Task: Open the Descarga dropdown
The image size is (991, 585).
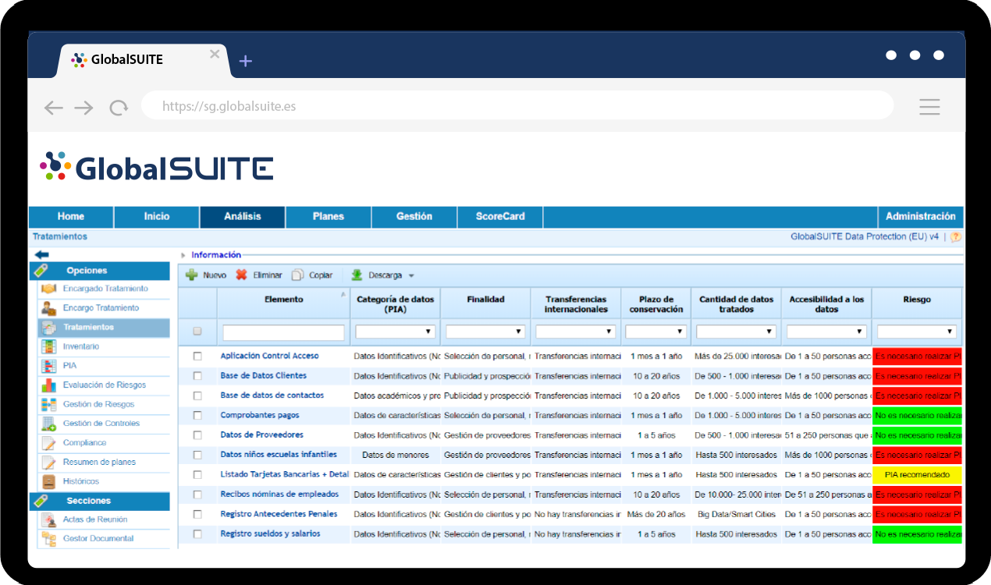Action: tap(387, 275)
